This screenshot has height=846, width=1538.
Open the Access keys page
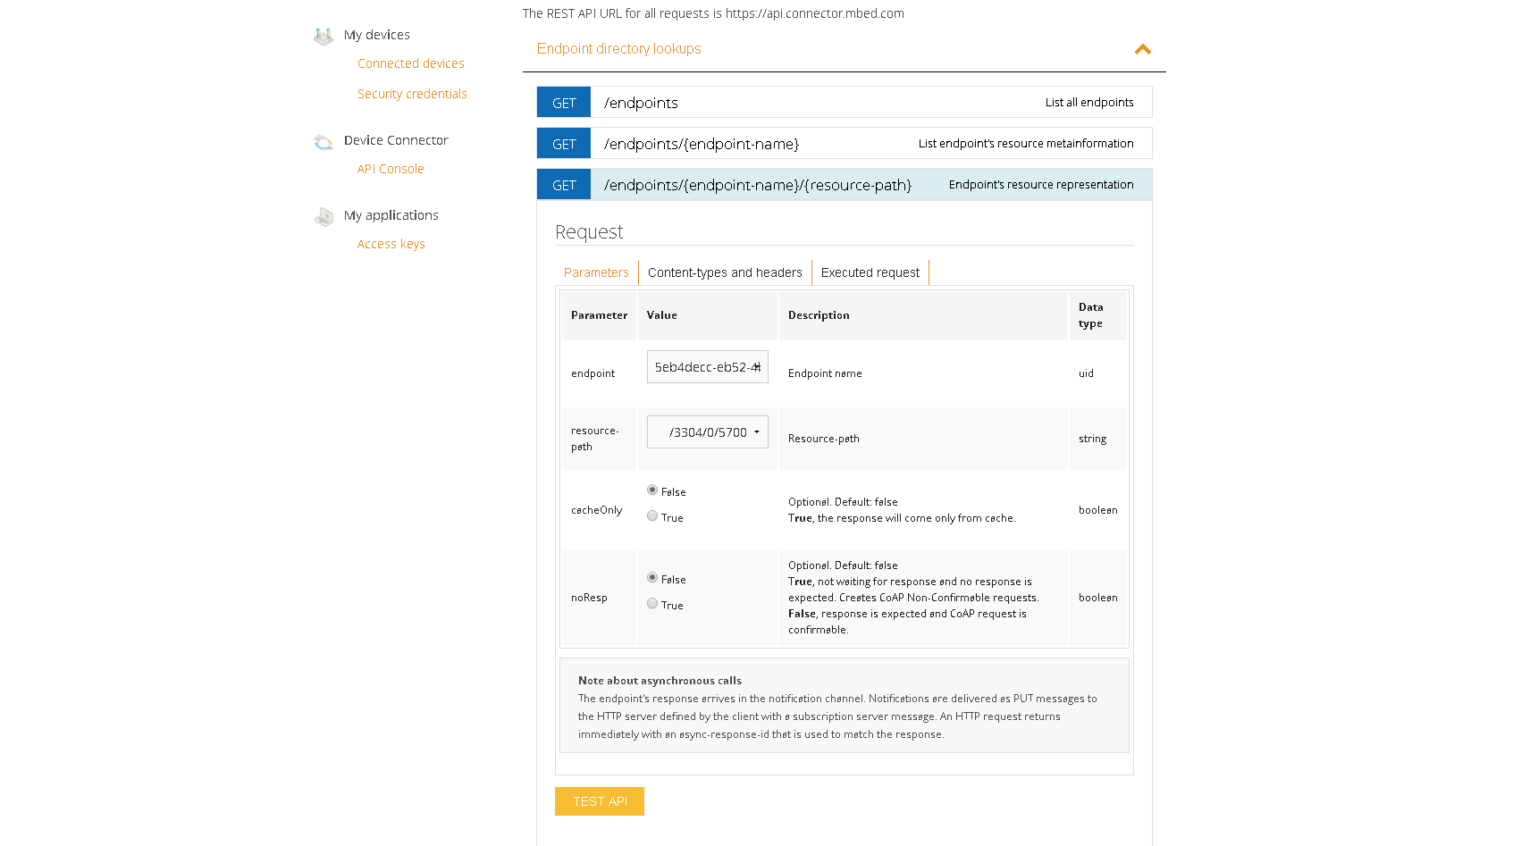(391, 244)
